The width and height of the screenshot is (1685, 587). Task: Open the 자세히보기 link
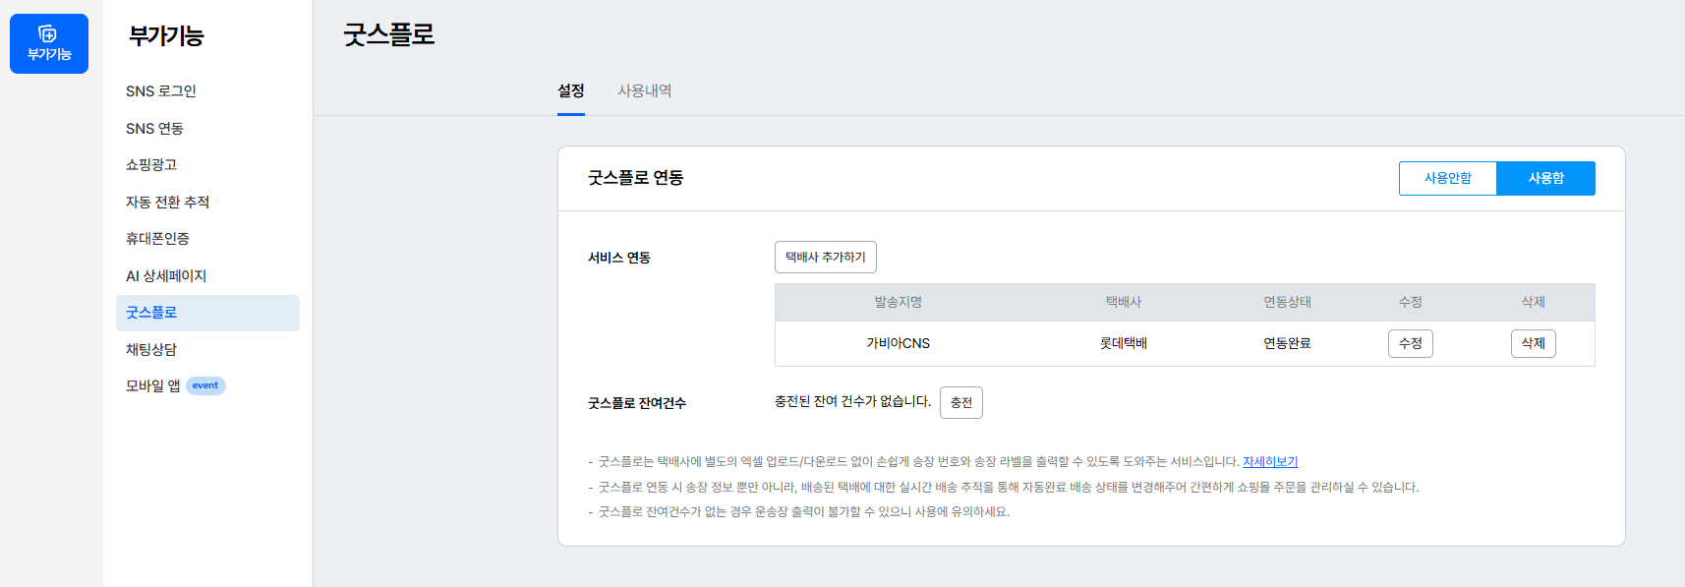coord(1270,462)
